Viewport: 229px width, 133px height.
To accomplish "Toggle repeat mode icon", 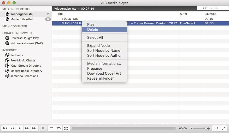I will 59,128.
